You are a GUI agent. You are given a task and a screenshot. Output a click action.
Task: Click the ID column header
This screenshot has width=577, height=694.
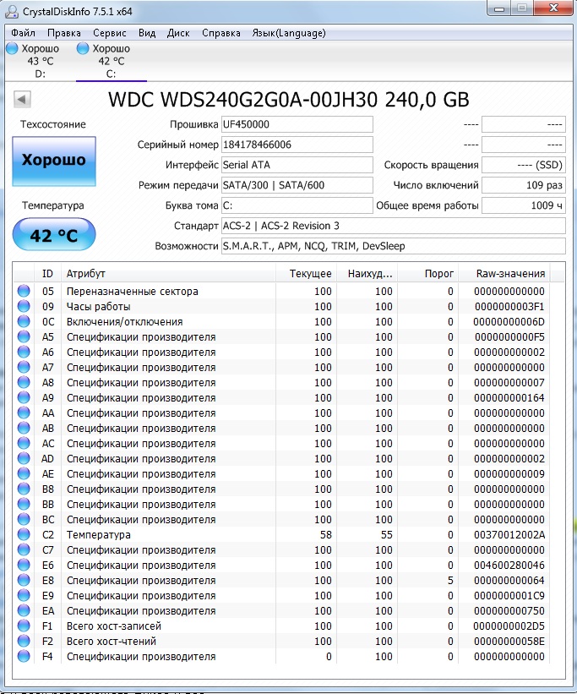pyautogui.click(x=48, y=274)
